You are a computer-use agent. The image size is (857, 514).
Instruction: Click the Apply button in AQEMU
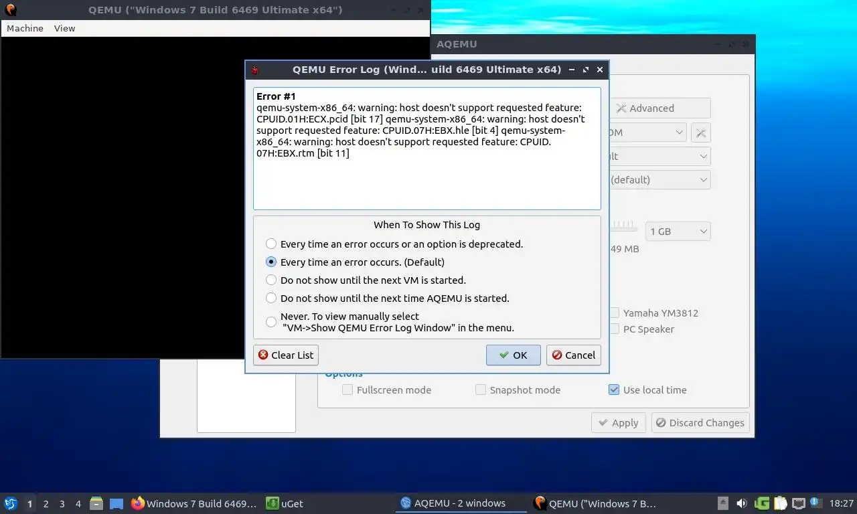coord(619,423)
